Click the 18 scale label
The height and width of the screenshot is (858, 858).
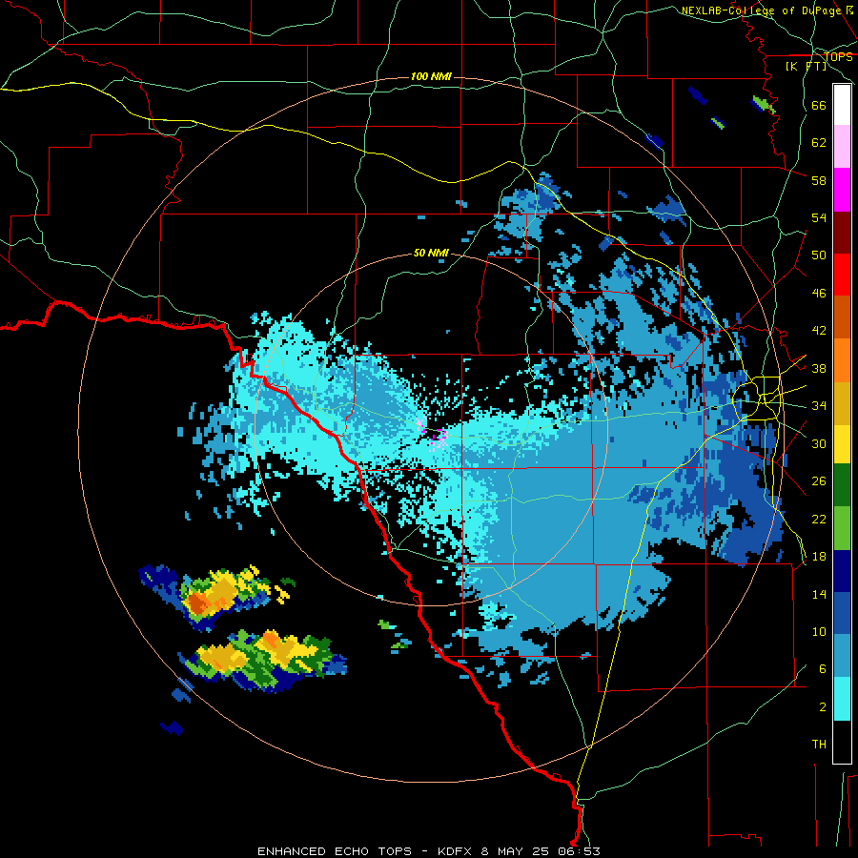click(x=819, y=557)
